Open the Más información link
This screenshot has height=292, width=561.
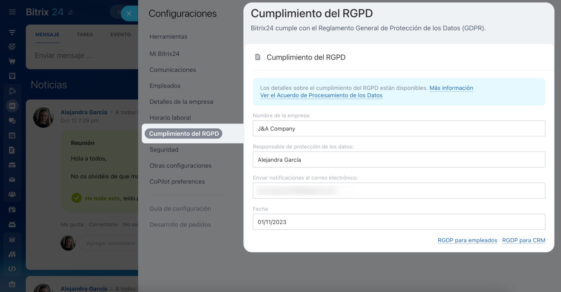click(451, 88)
